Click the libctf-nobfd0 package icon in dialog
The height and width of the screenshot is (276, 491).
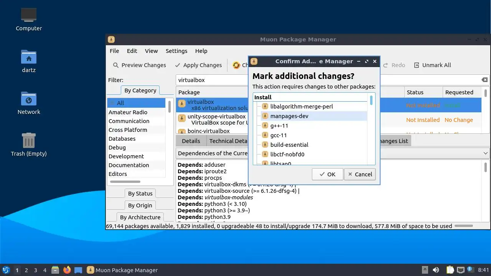(x=265, y=154)
